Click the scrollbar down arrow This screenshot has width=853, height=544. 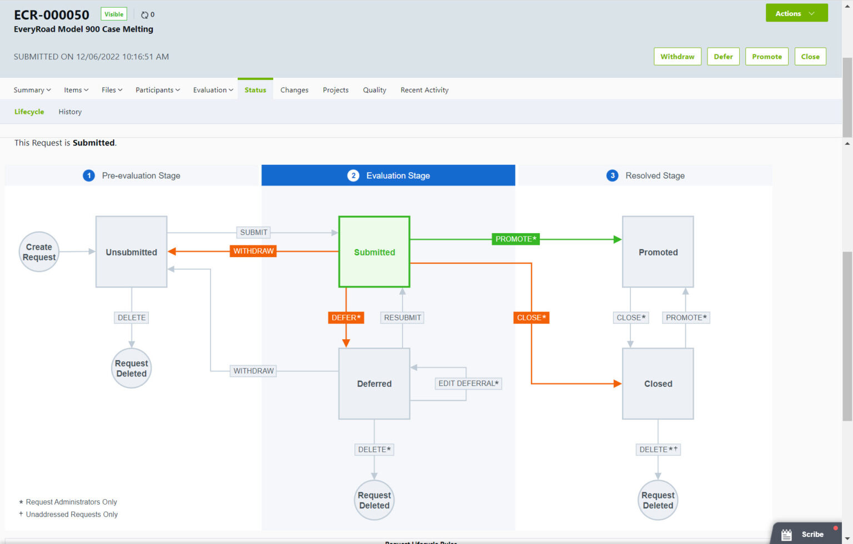pyautogui.click(x=849, y=537)
